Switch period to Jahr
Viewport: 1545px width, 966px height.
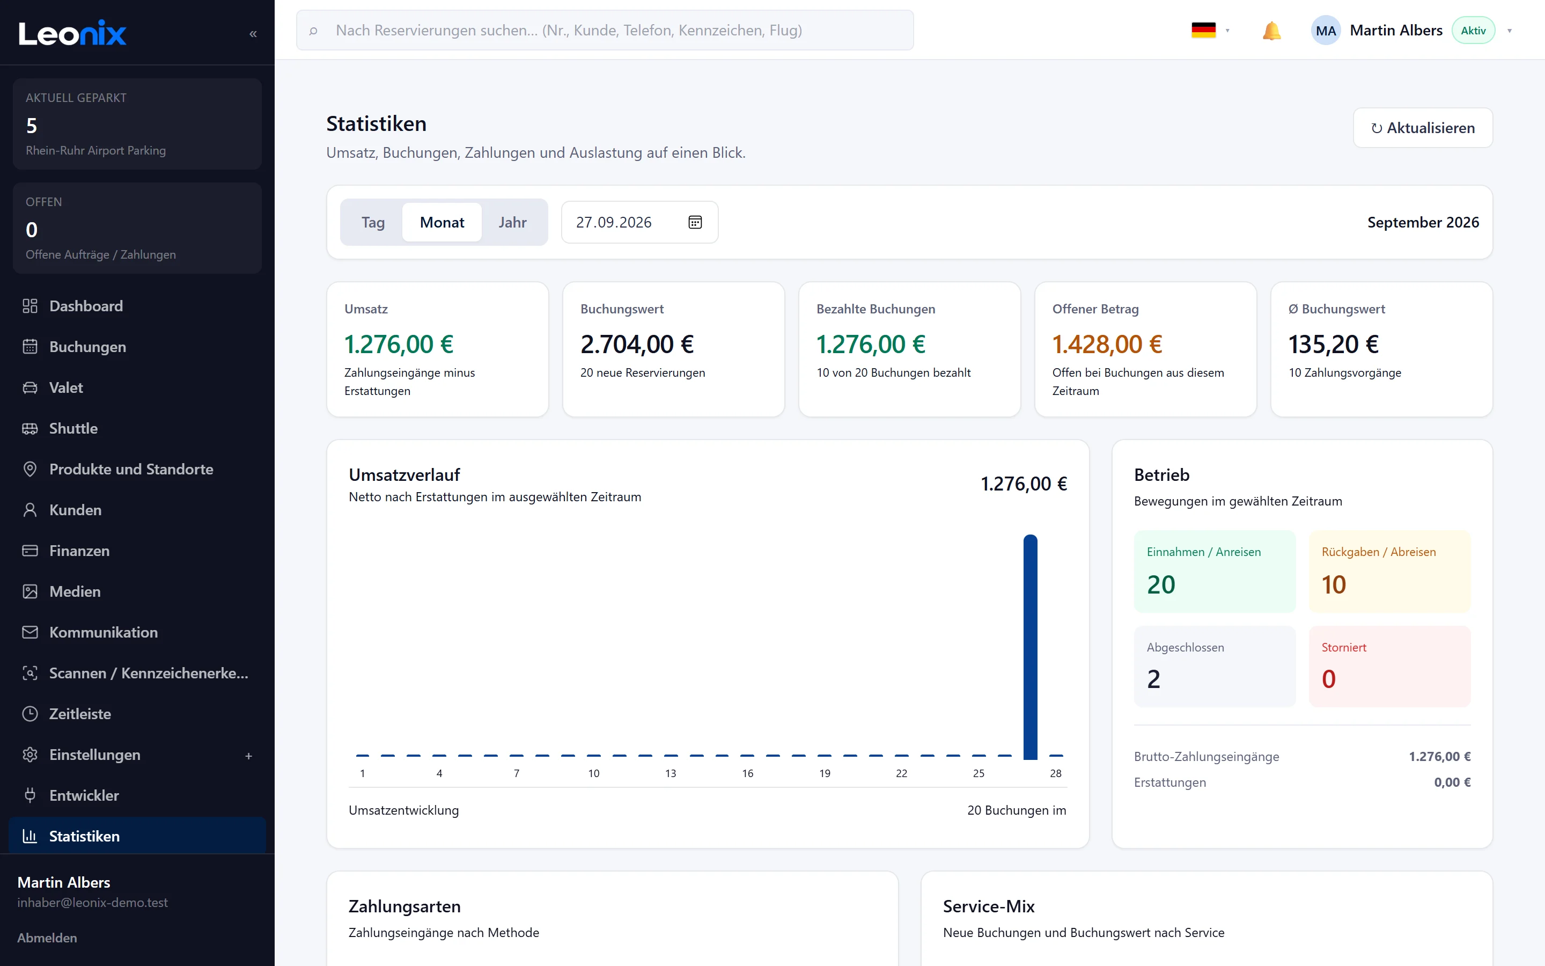click(513, 222)
